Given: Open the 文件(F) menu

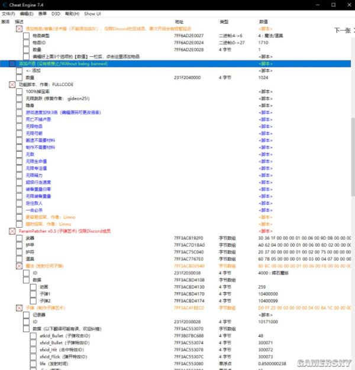Looking at the screenshot, I should 8,14.
